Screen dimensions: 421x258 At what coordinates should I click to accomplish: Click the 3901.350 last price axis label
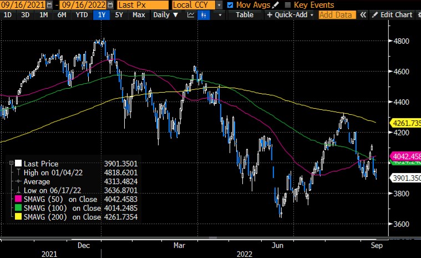[x=406, y=178]
